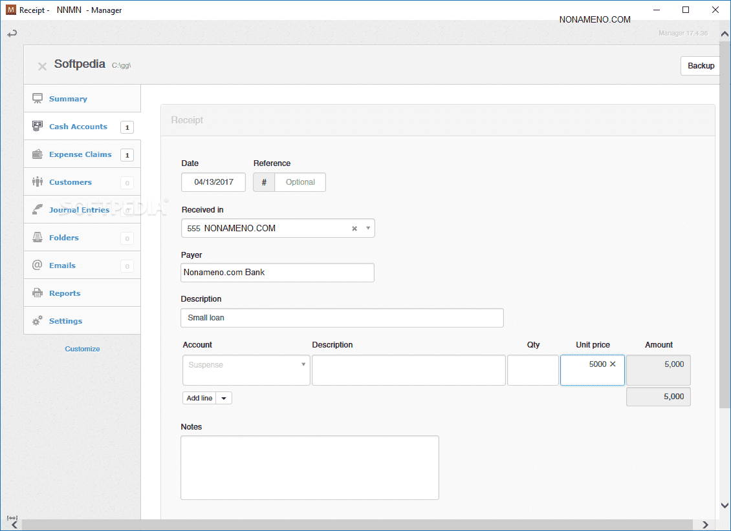Image resolution: width=731 pixels, height=531 pixels.
Task: Click the Add line button
Action: pos(199,399)
